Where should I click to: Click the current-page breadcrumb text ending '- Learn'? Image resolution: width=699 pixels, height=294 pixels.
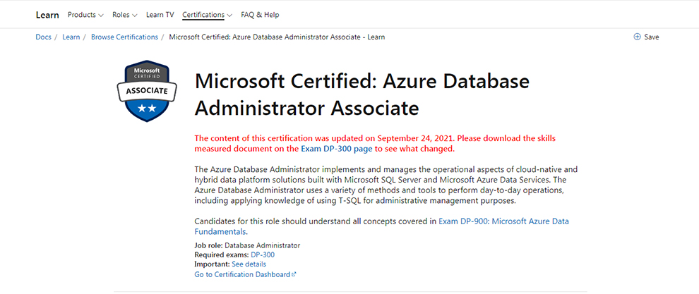coord(277,37)
